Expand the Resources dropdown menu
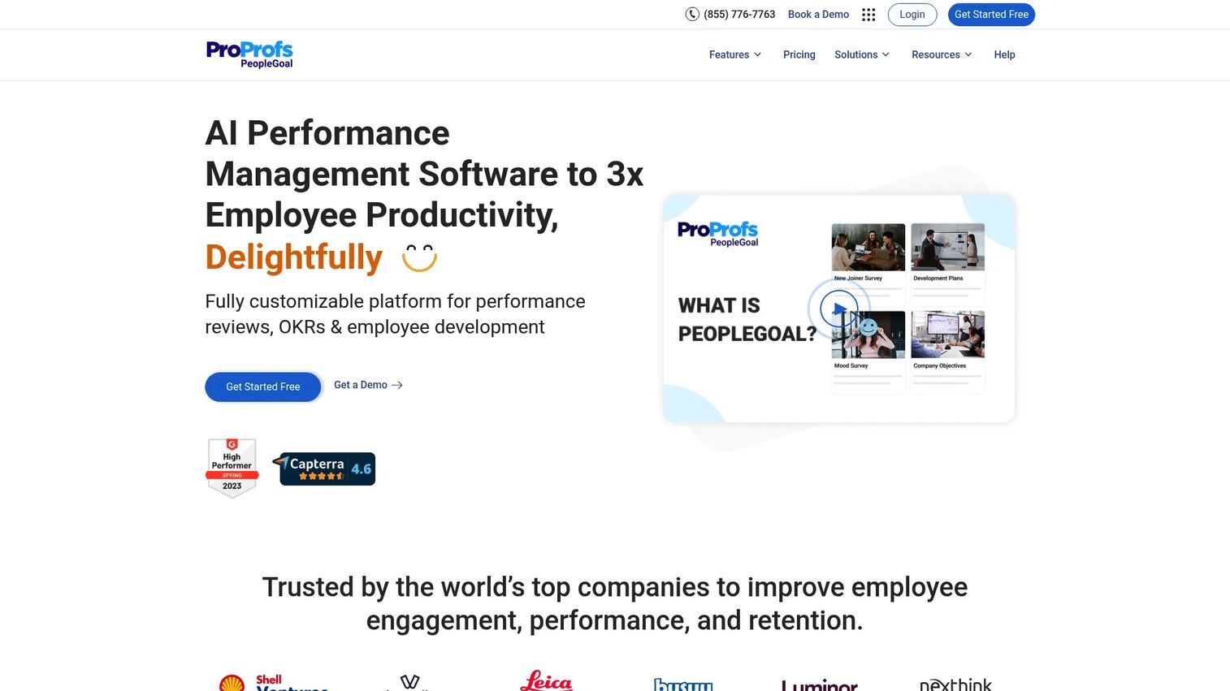 (942, 54)
